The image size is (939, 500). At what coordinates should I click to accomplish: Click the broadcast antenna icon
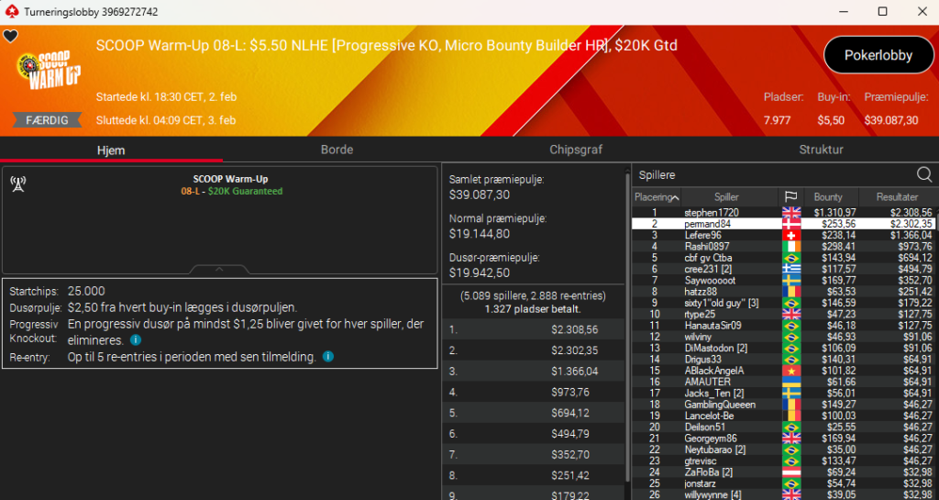(17, 183)
